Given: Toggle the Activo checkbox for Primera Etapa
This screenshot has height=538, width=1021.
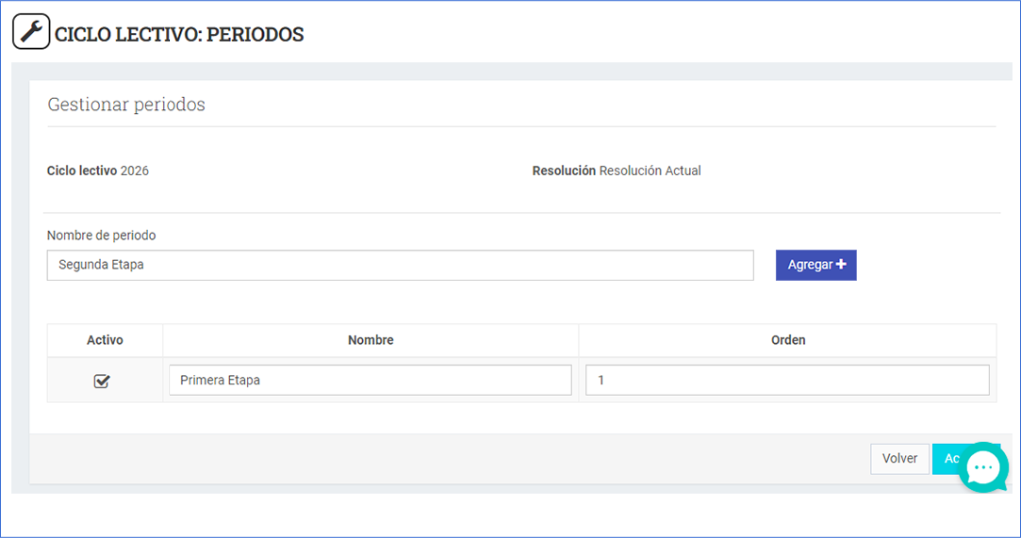Looking at the screenshot, I should coord(101,381).
